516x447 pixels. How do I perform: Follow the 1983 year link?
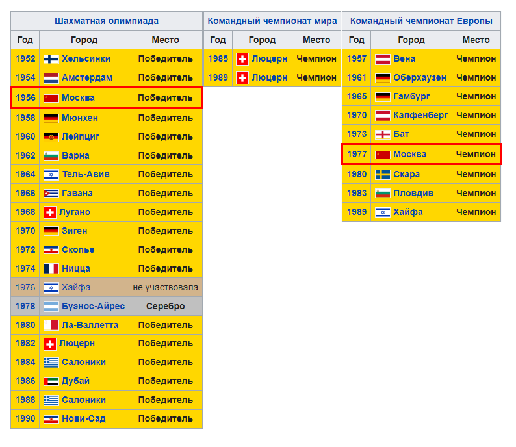point(357,194)
